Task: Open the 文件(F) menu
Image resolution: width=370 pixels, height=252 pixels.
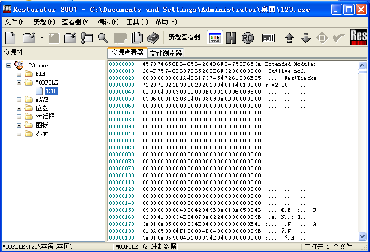Action: click(x=15, y=22)
